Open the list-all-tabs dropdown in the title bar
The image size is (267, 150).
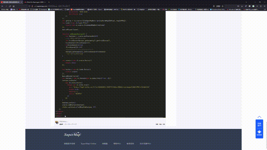(246, 2)
